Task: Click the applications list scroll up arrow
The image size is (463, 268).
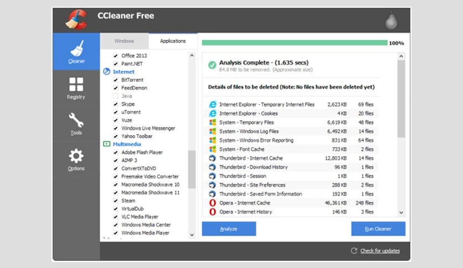Action: 192,55
